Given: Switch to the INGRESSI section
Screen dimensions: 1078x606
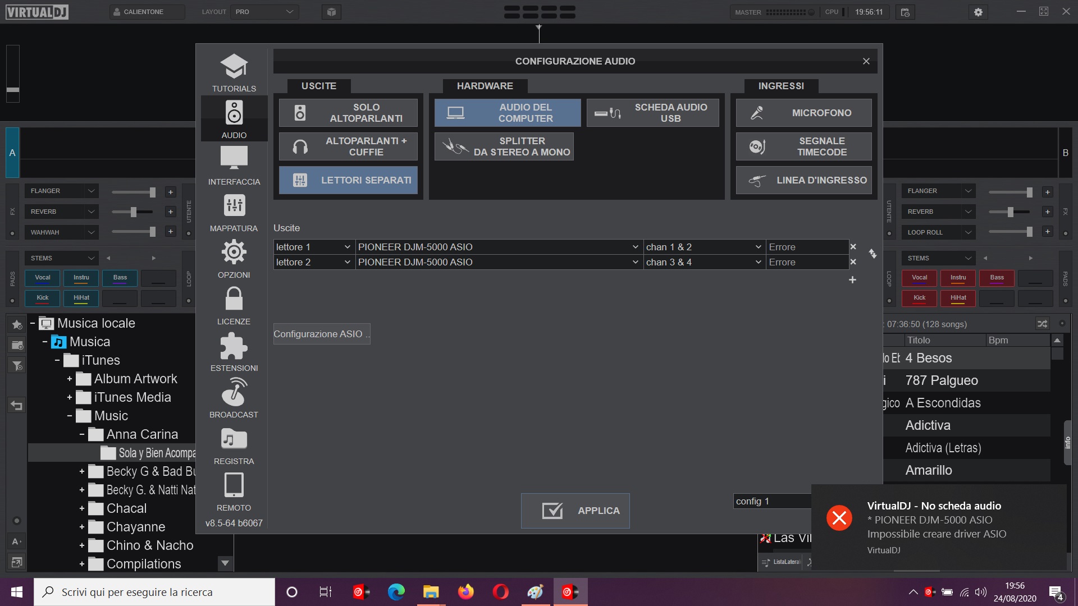Looking at the screenshot, I should (x=781, y=86).
